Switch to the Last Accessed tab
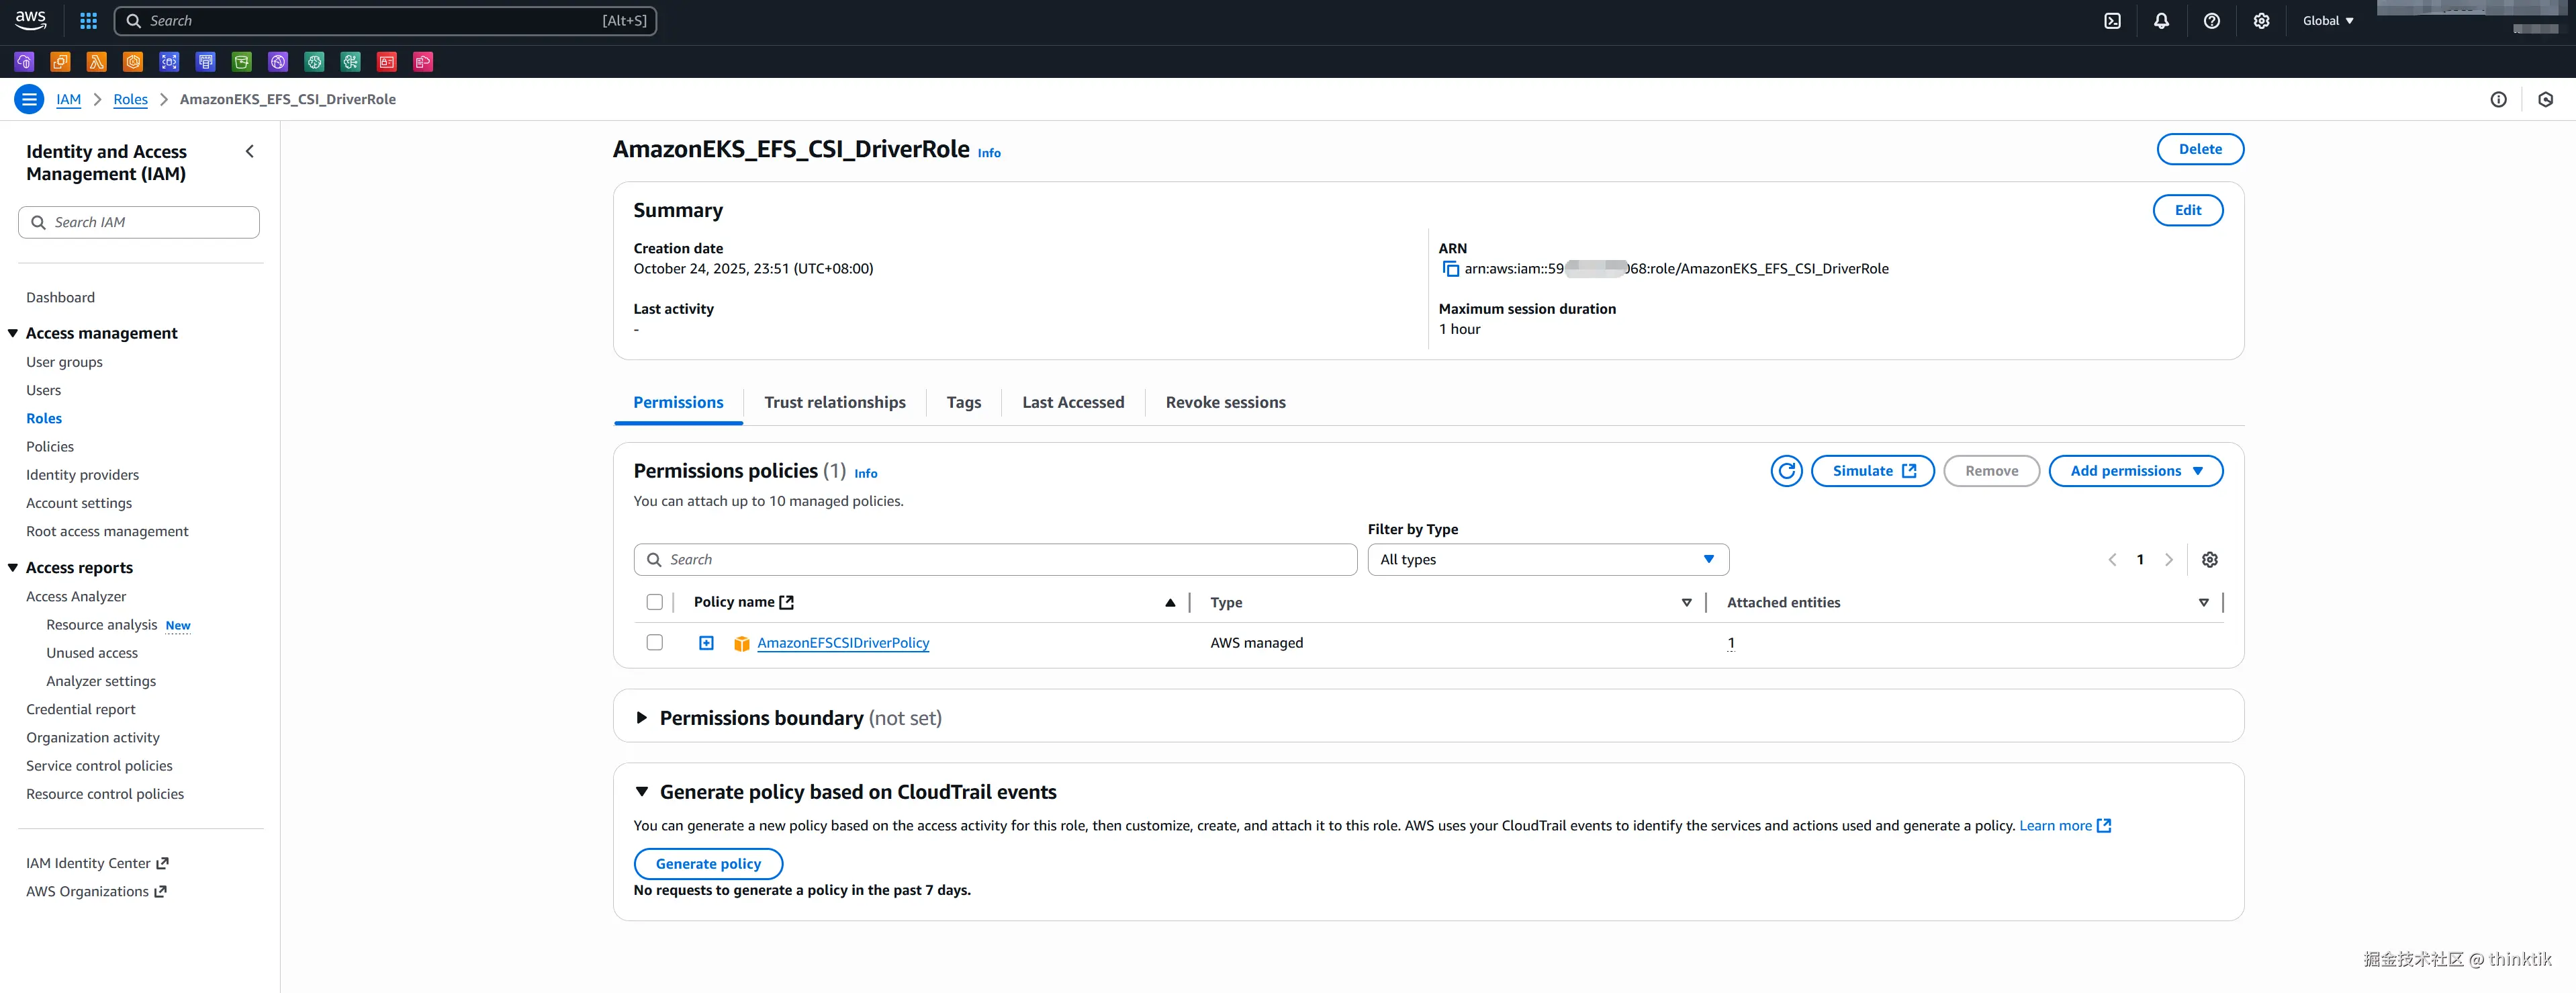This screenshot has width=2576, height=993. [x=1072, y=402]
